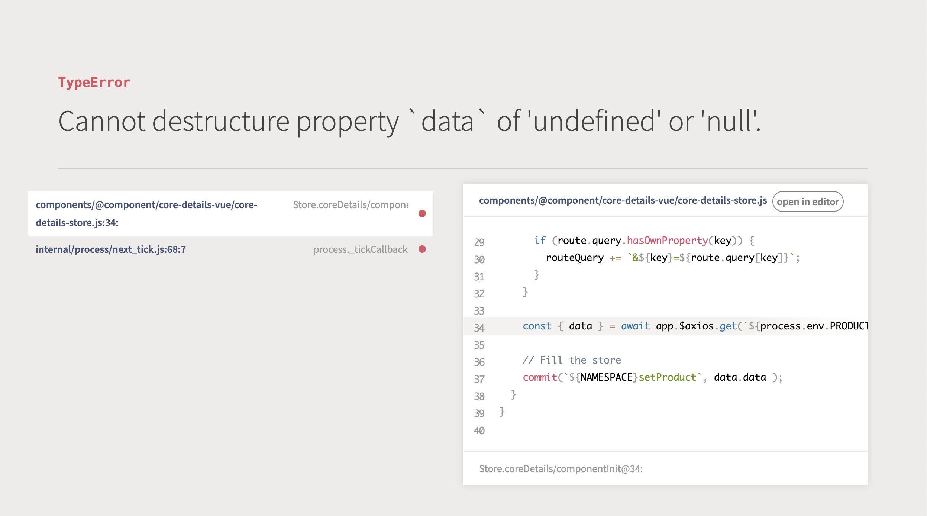Open the components/@component/core-details-vue file link
The height and width of the screenshot is (516, 927).
[x=147, y=204]
